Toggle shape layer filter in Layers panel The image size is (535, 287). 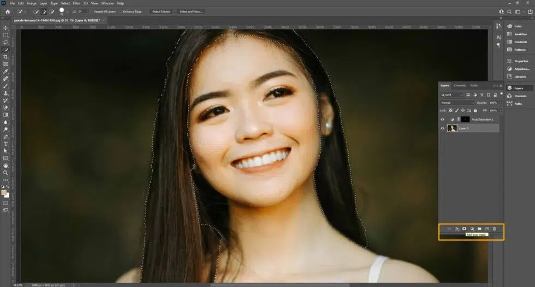click(489, 95)
